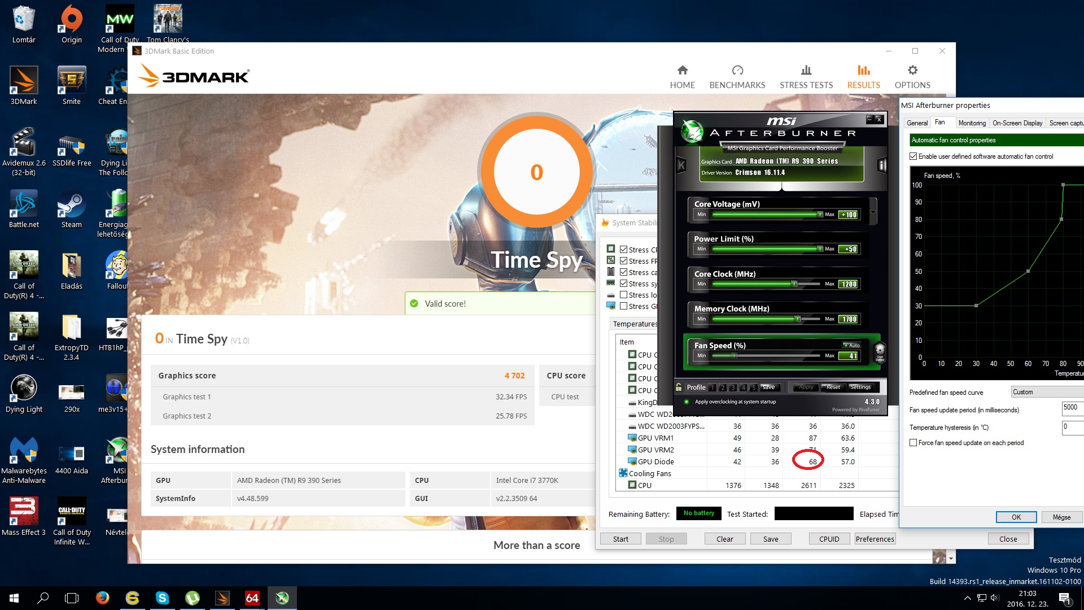Viewport: 1084px width, 610px height.
Task: Select Afterburner profile slot 3
Action: [x=733, y=387]
